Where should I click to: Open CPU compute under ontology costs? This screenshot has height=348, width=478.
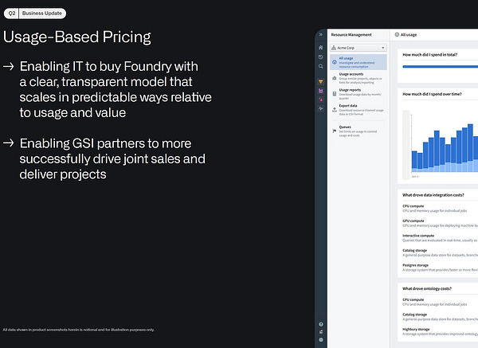coord(439,302)
